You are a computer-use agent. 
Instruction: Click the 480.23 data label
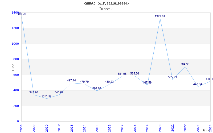(x=109, y=82)
